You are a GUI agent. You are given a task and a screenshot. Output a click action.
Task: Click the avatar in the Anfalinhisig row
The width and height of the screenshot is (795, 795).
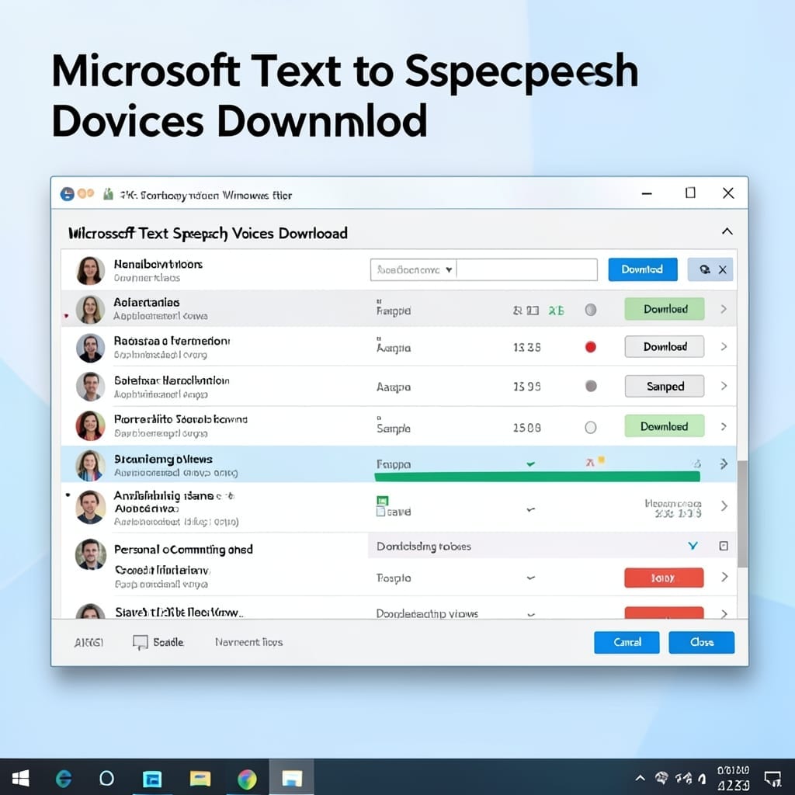[90, 507]
